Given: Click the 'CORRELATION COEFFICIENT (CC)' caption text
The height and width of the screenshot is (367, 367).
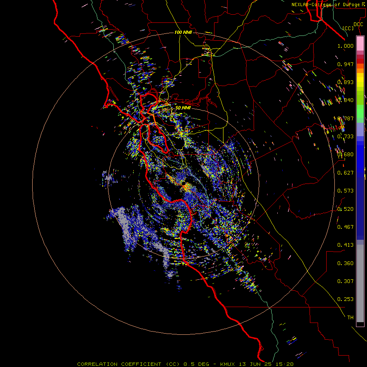Looking at the screenshot, I should 128,364.
